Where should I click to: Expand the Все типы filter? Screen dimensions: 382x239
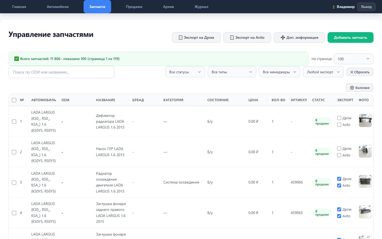[232, 72]
